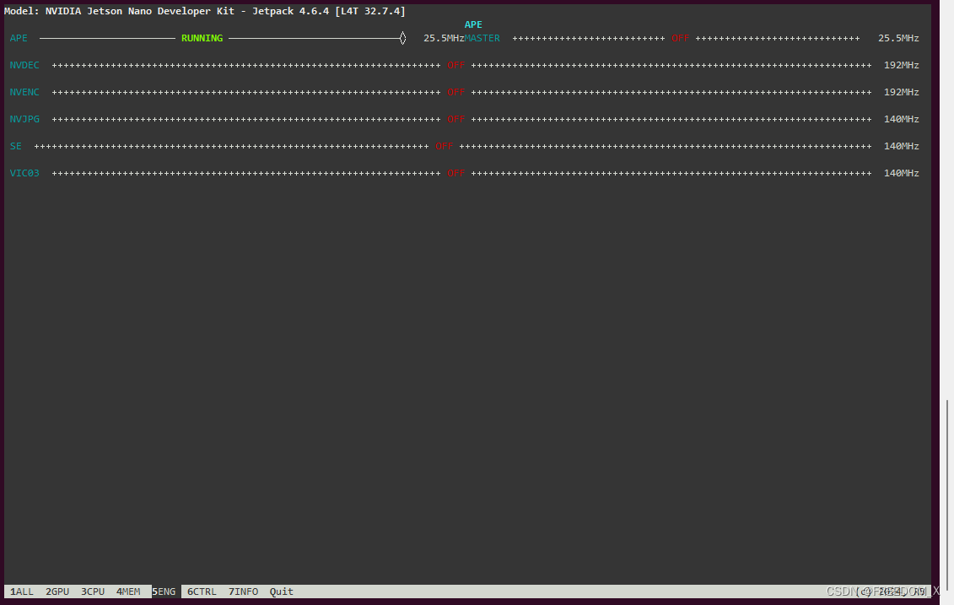Open the 4MEM tab
Image resolution: width=954 pixels, height=605 pixels.
click(x=128, y=591)
